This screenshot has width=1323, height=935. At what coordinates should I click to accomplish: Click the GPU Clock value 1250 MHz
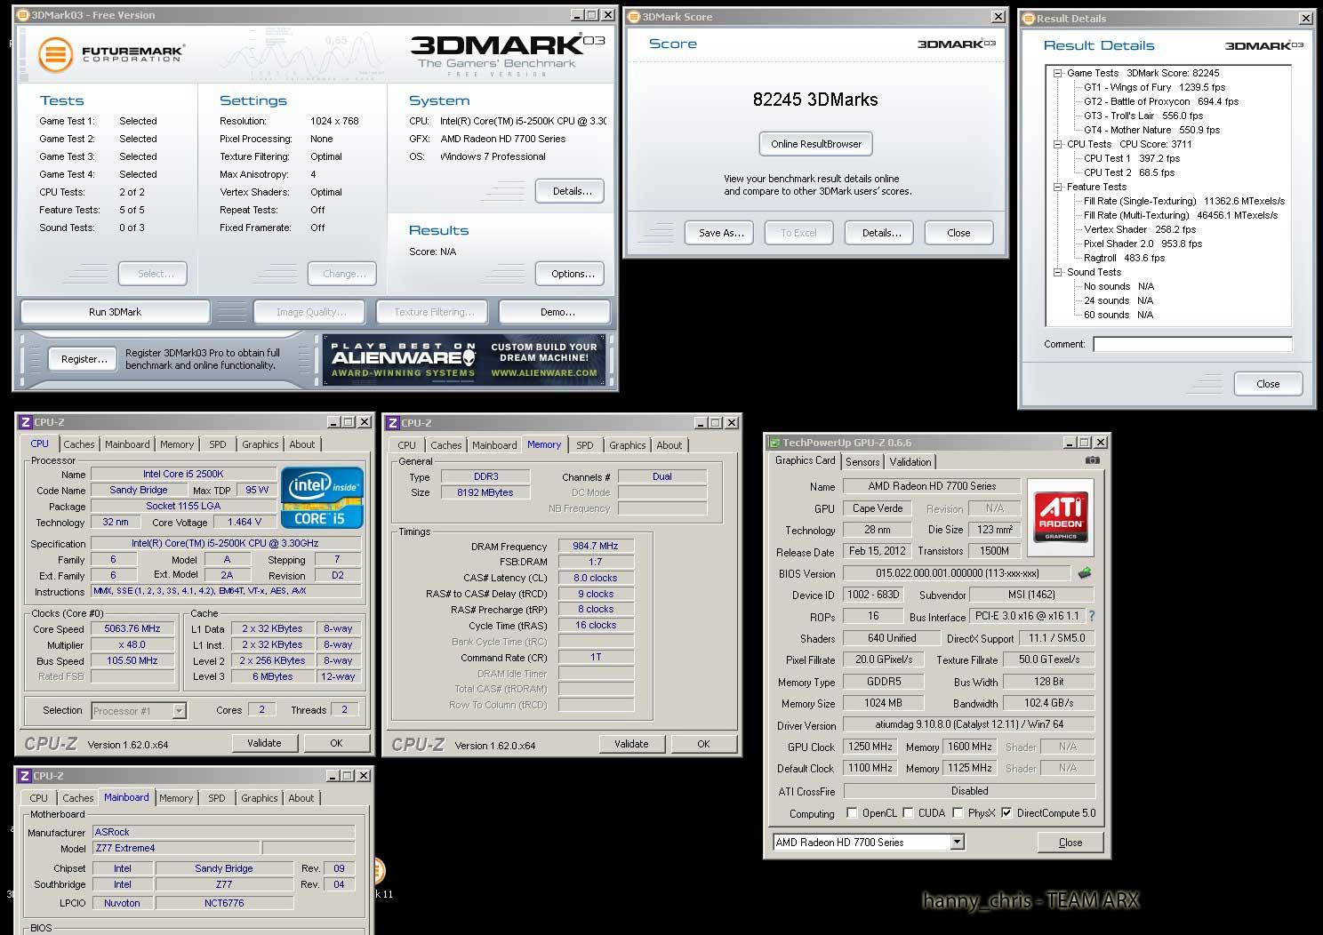(x=870, y=747)
